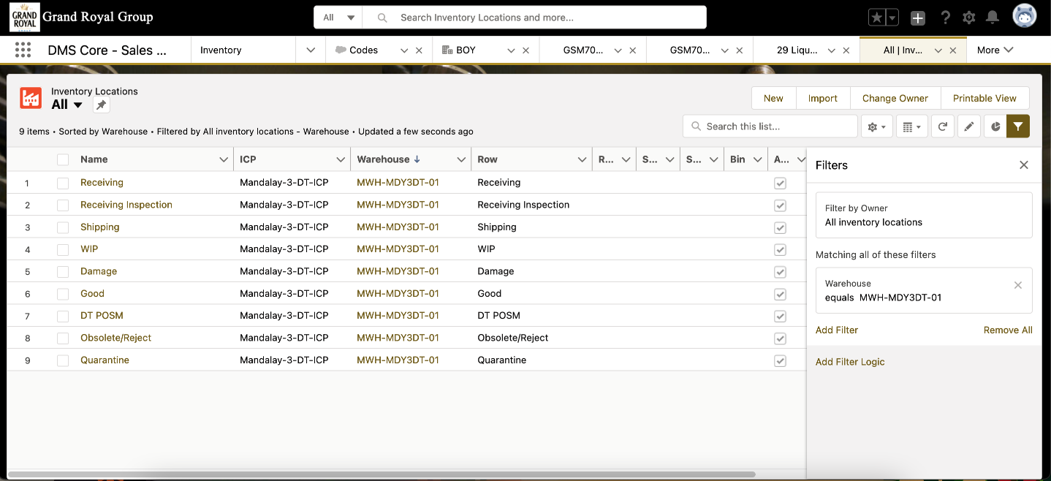Open the App Launcher grid icon
The height and width of the screenshot is (481, 1051).
23,50
